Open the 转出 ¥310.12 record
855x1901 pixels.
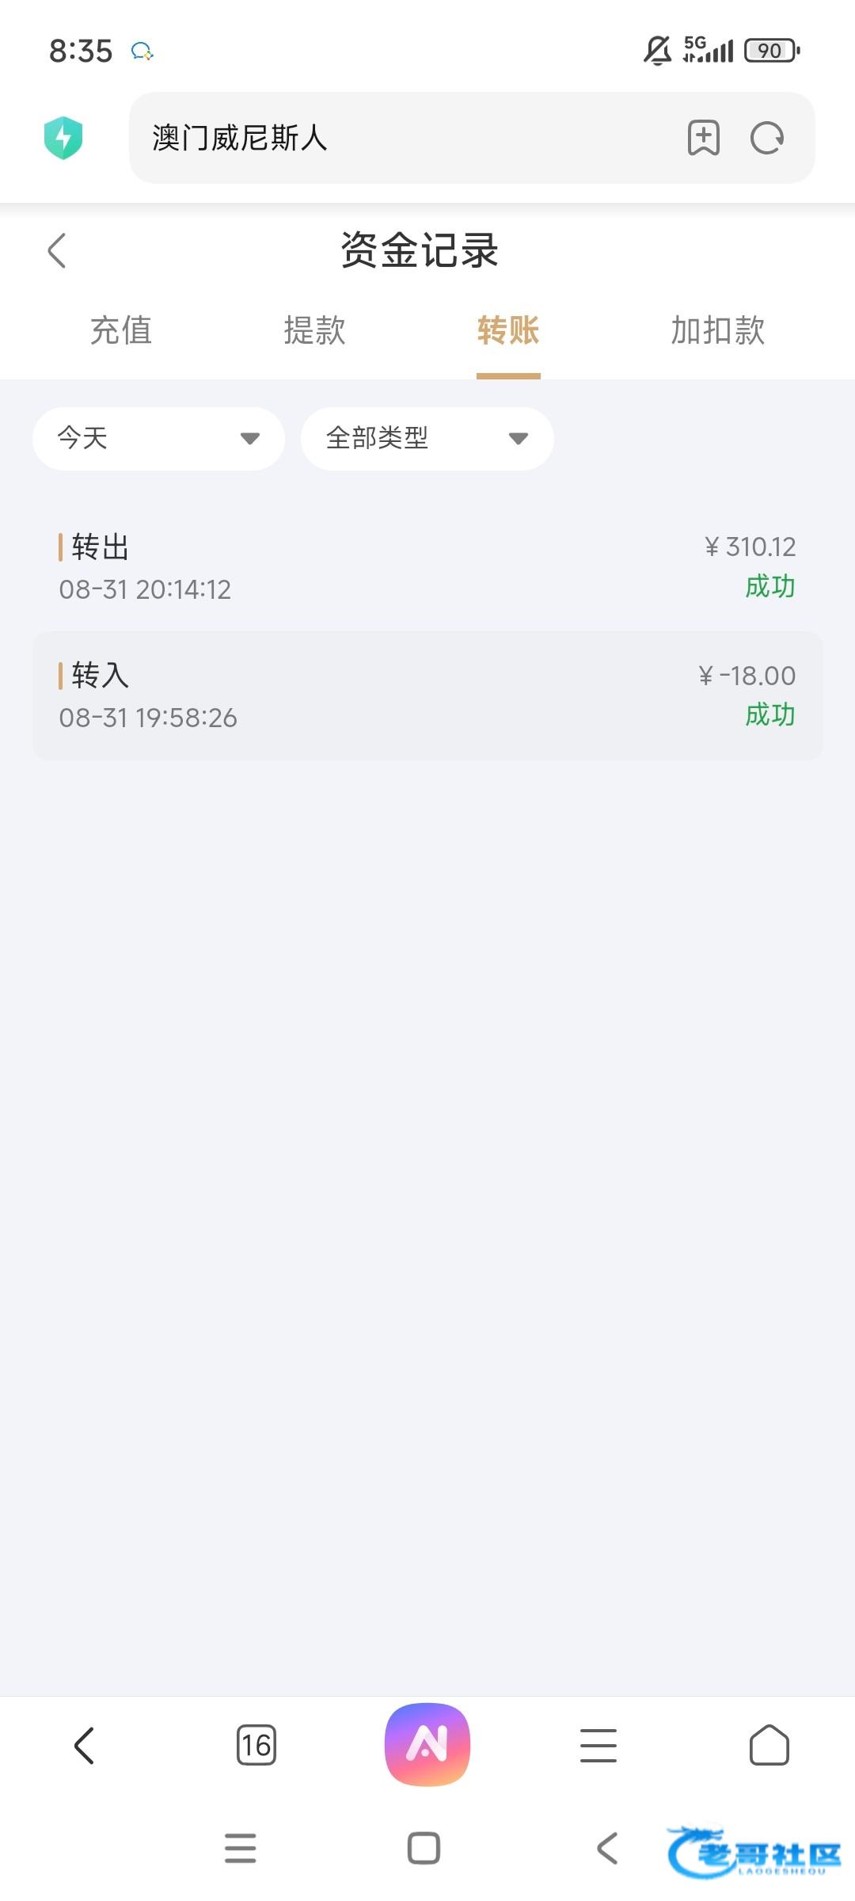pos(427,567)
